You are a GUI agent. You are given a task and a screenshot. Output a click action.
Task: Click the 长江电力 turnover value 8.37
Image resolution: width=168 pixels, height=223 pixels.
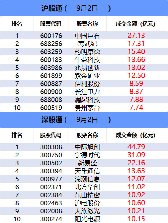(136, 92)
